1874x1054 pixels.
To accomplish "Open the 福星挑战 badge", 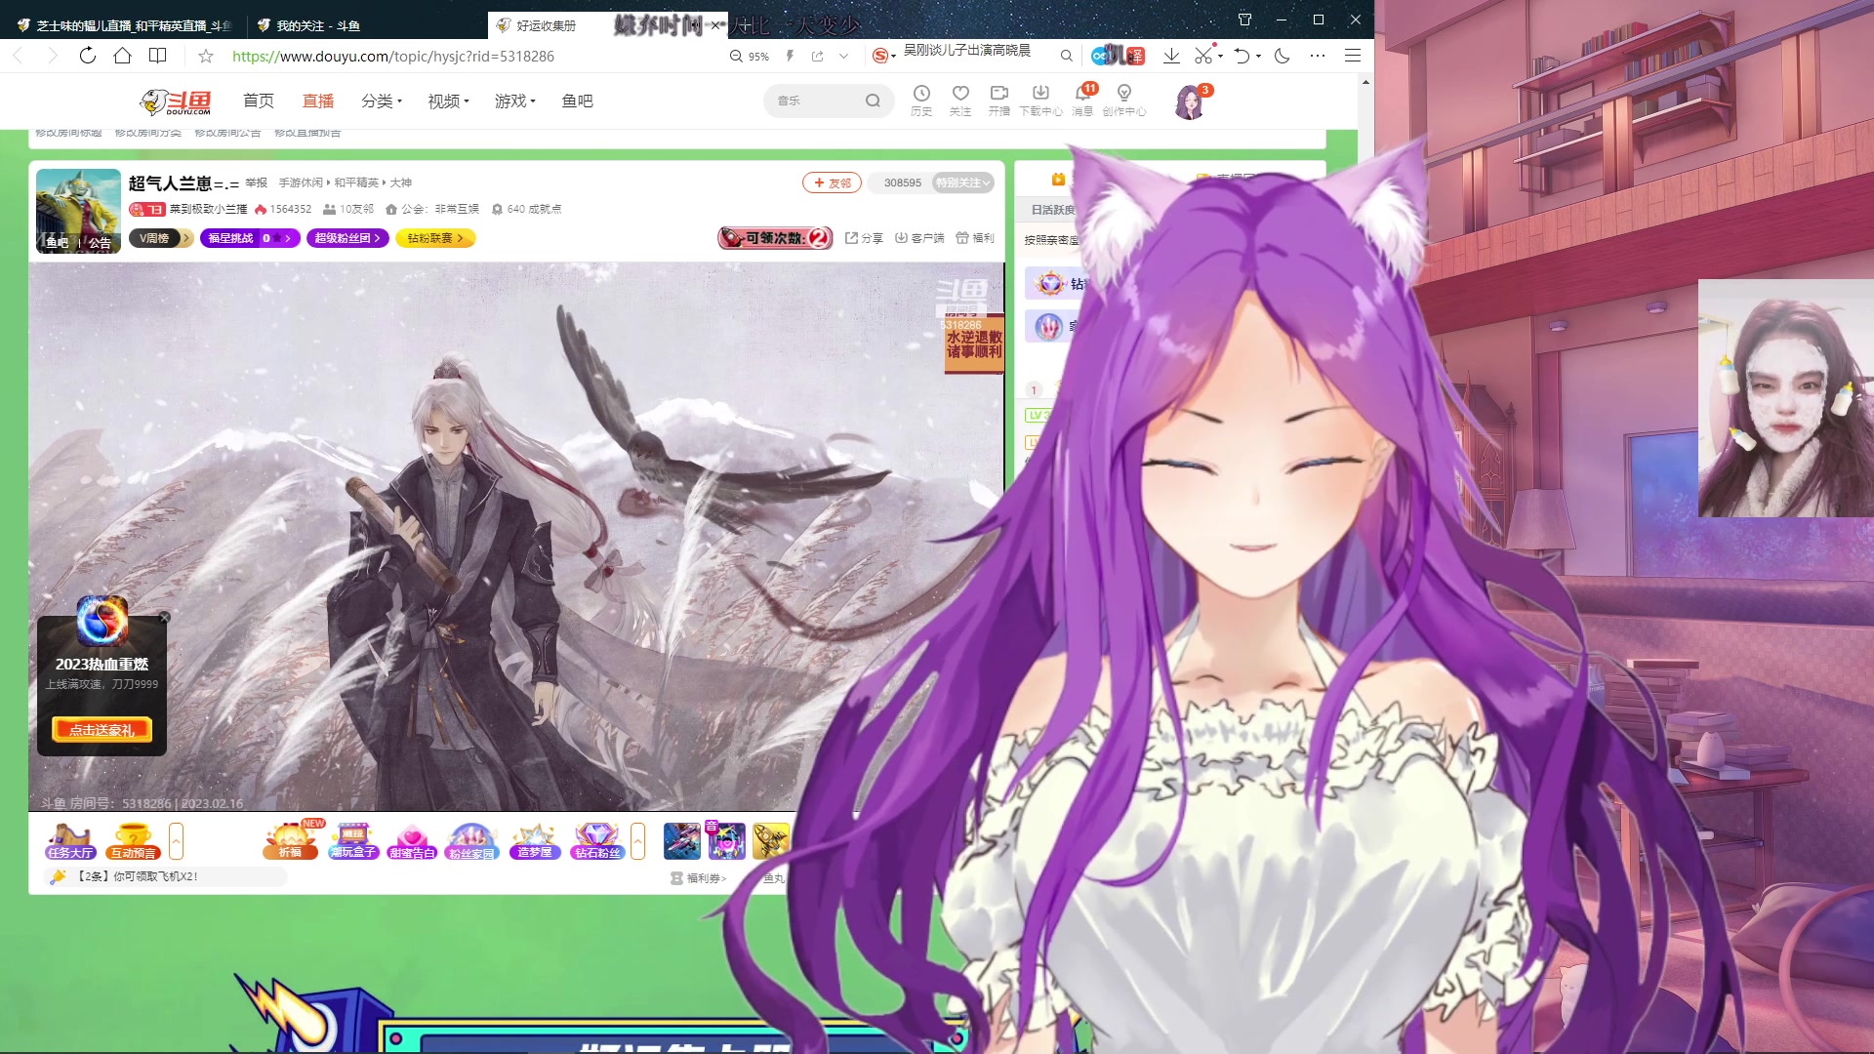I will coord(250,238).
